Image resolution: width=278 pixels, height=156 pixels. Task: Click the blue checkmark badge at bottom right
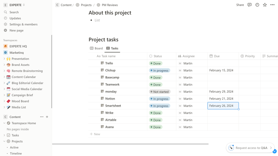pyautogui.click(x=275, y=151)
